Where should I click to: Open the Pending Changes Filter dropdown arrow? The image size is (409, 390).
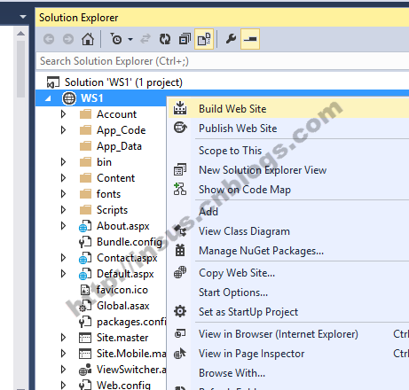tap(130, 39)
